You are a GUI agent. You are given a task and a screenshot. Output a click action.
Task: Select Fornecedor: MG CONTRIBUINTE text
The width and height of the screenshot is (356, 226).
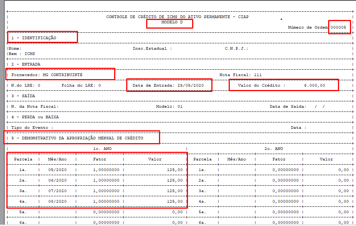coord(47,75)
